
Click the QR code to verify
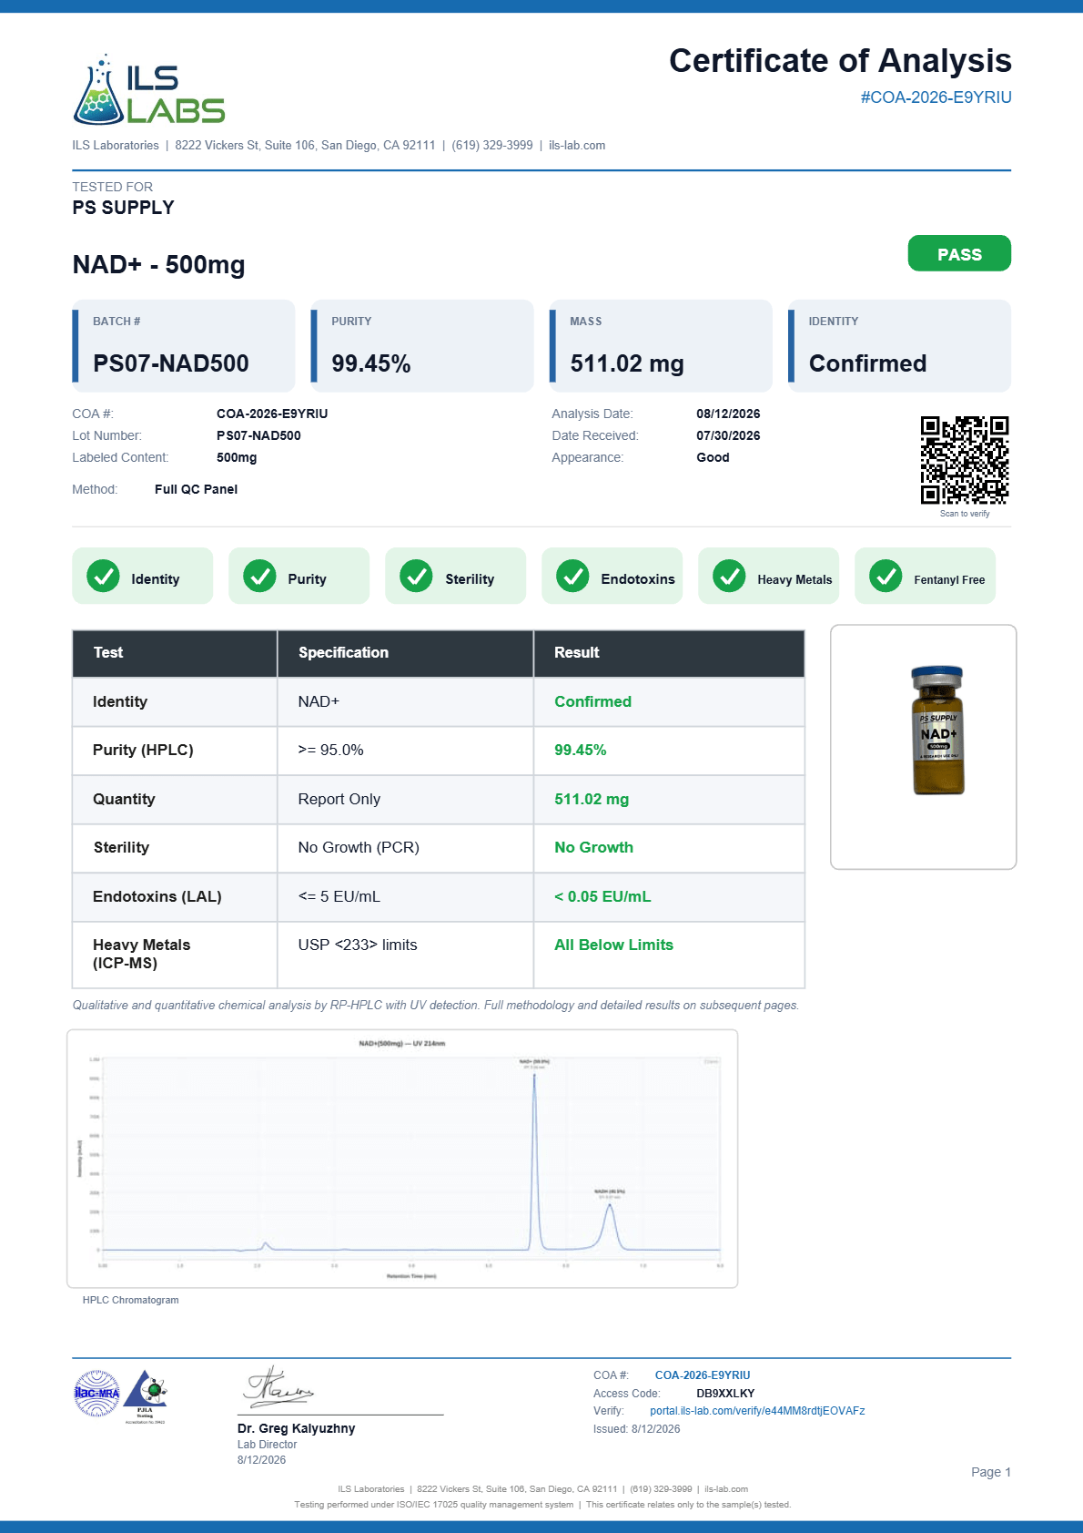(965, 460)
